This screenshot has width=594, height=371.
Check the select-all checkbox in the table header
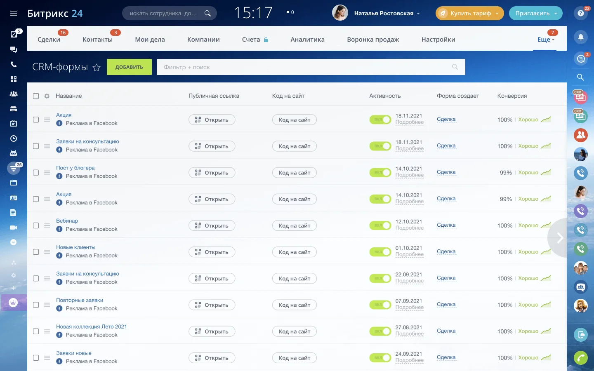click(x=36, y=96)
